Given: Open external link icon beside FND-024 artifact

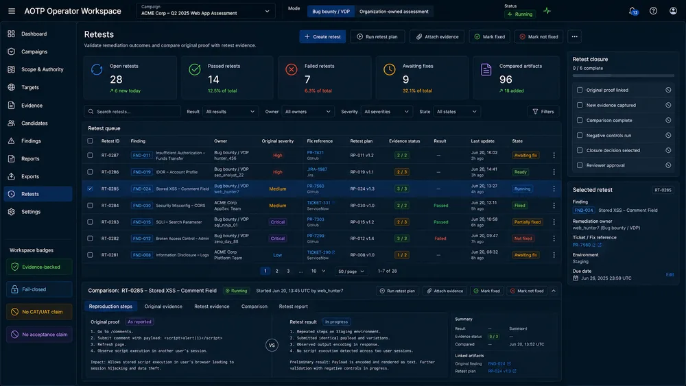Looking at the screenshot, I should point(509,363).
